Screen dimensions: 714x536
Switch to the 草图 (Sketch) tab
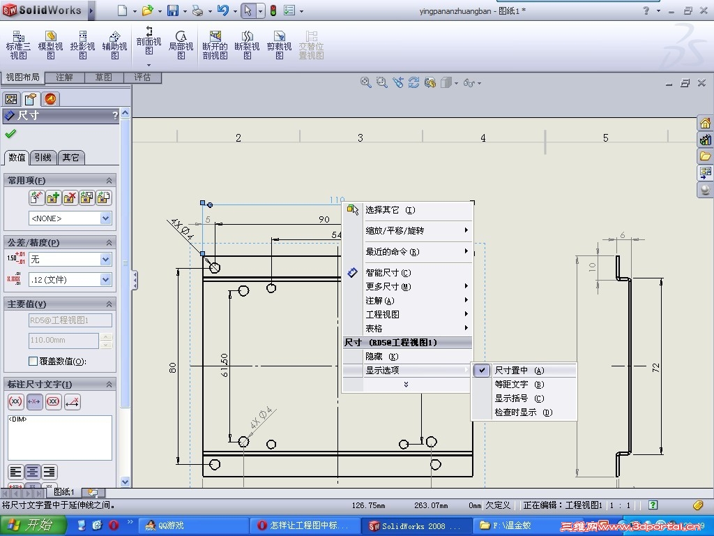pos(103,77)
